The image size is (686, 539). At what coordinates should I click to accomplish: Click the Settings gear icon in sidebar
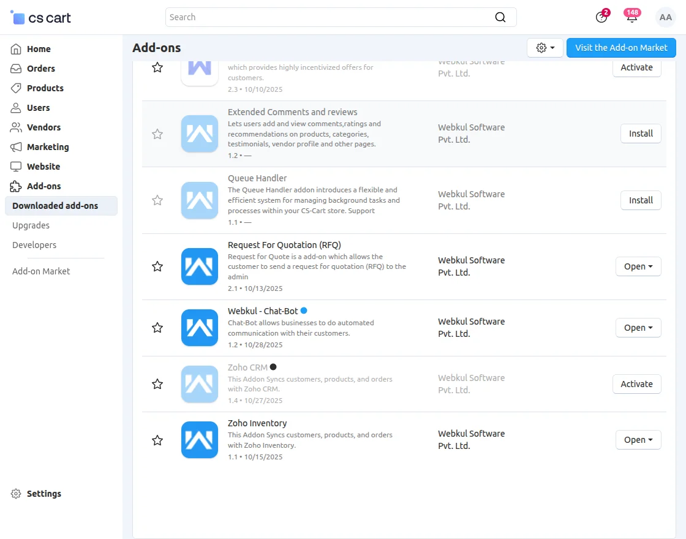16,494
